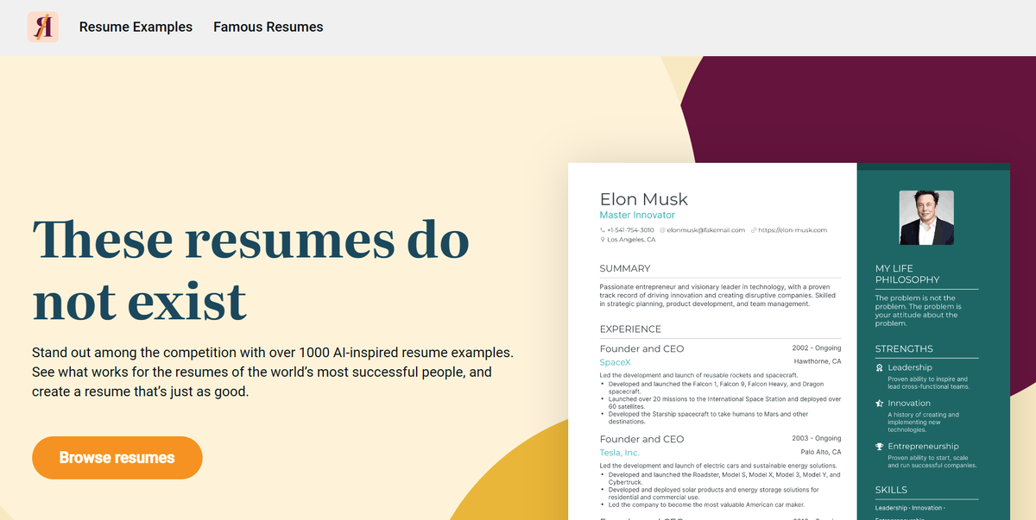Click the Innovation strength star icon
The width and height of the screenshot is (1036, 520).
coord(879,403)
